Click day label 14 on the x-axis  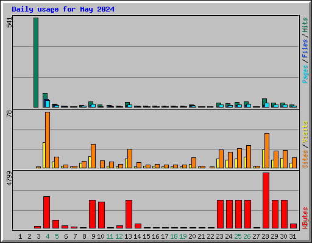137,236
